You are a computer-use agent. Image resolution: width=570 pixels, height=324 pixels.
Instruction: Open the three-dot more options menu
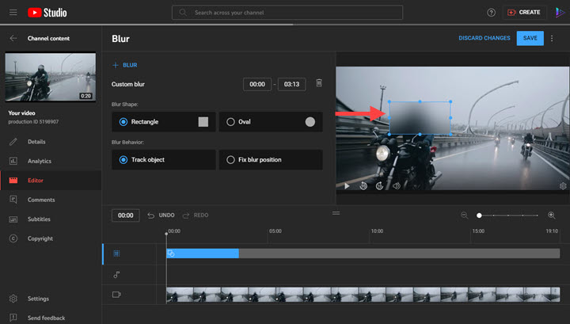point(552,38)
